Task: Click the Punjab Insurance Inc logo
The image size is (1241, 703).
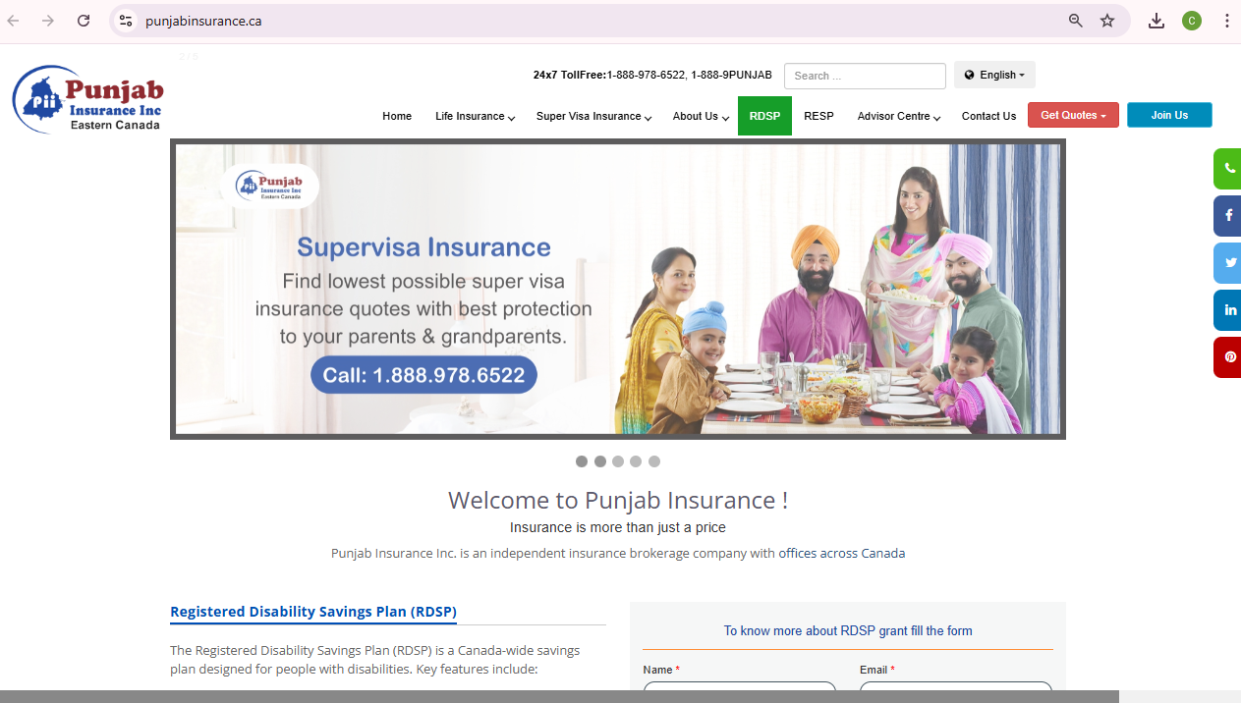Action: click(x=87, y=99)
